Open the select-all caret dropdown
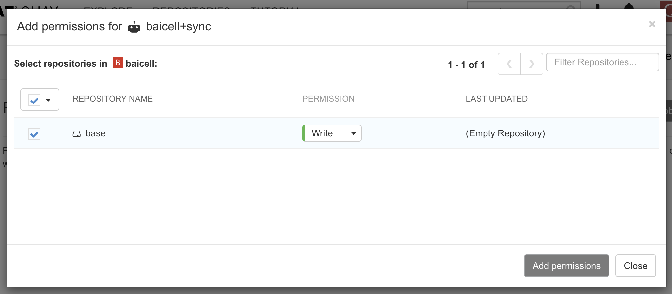 pos(49,100)
